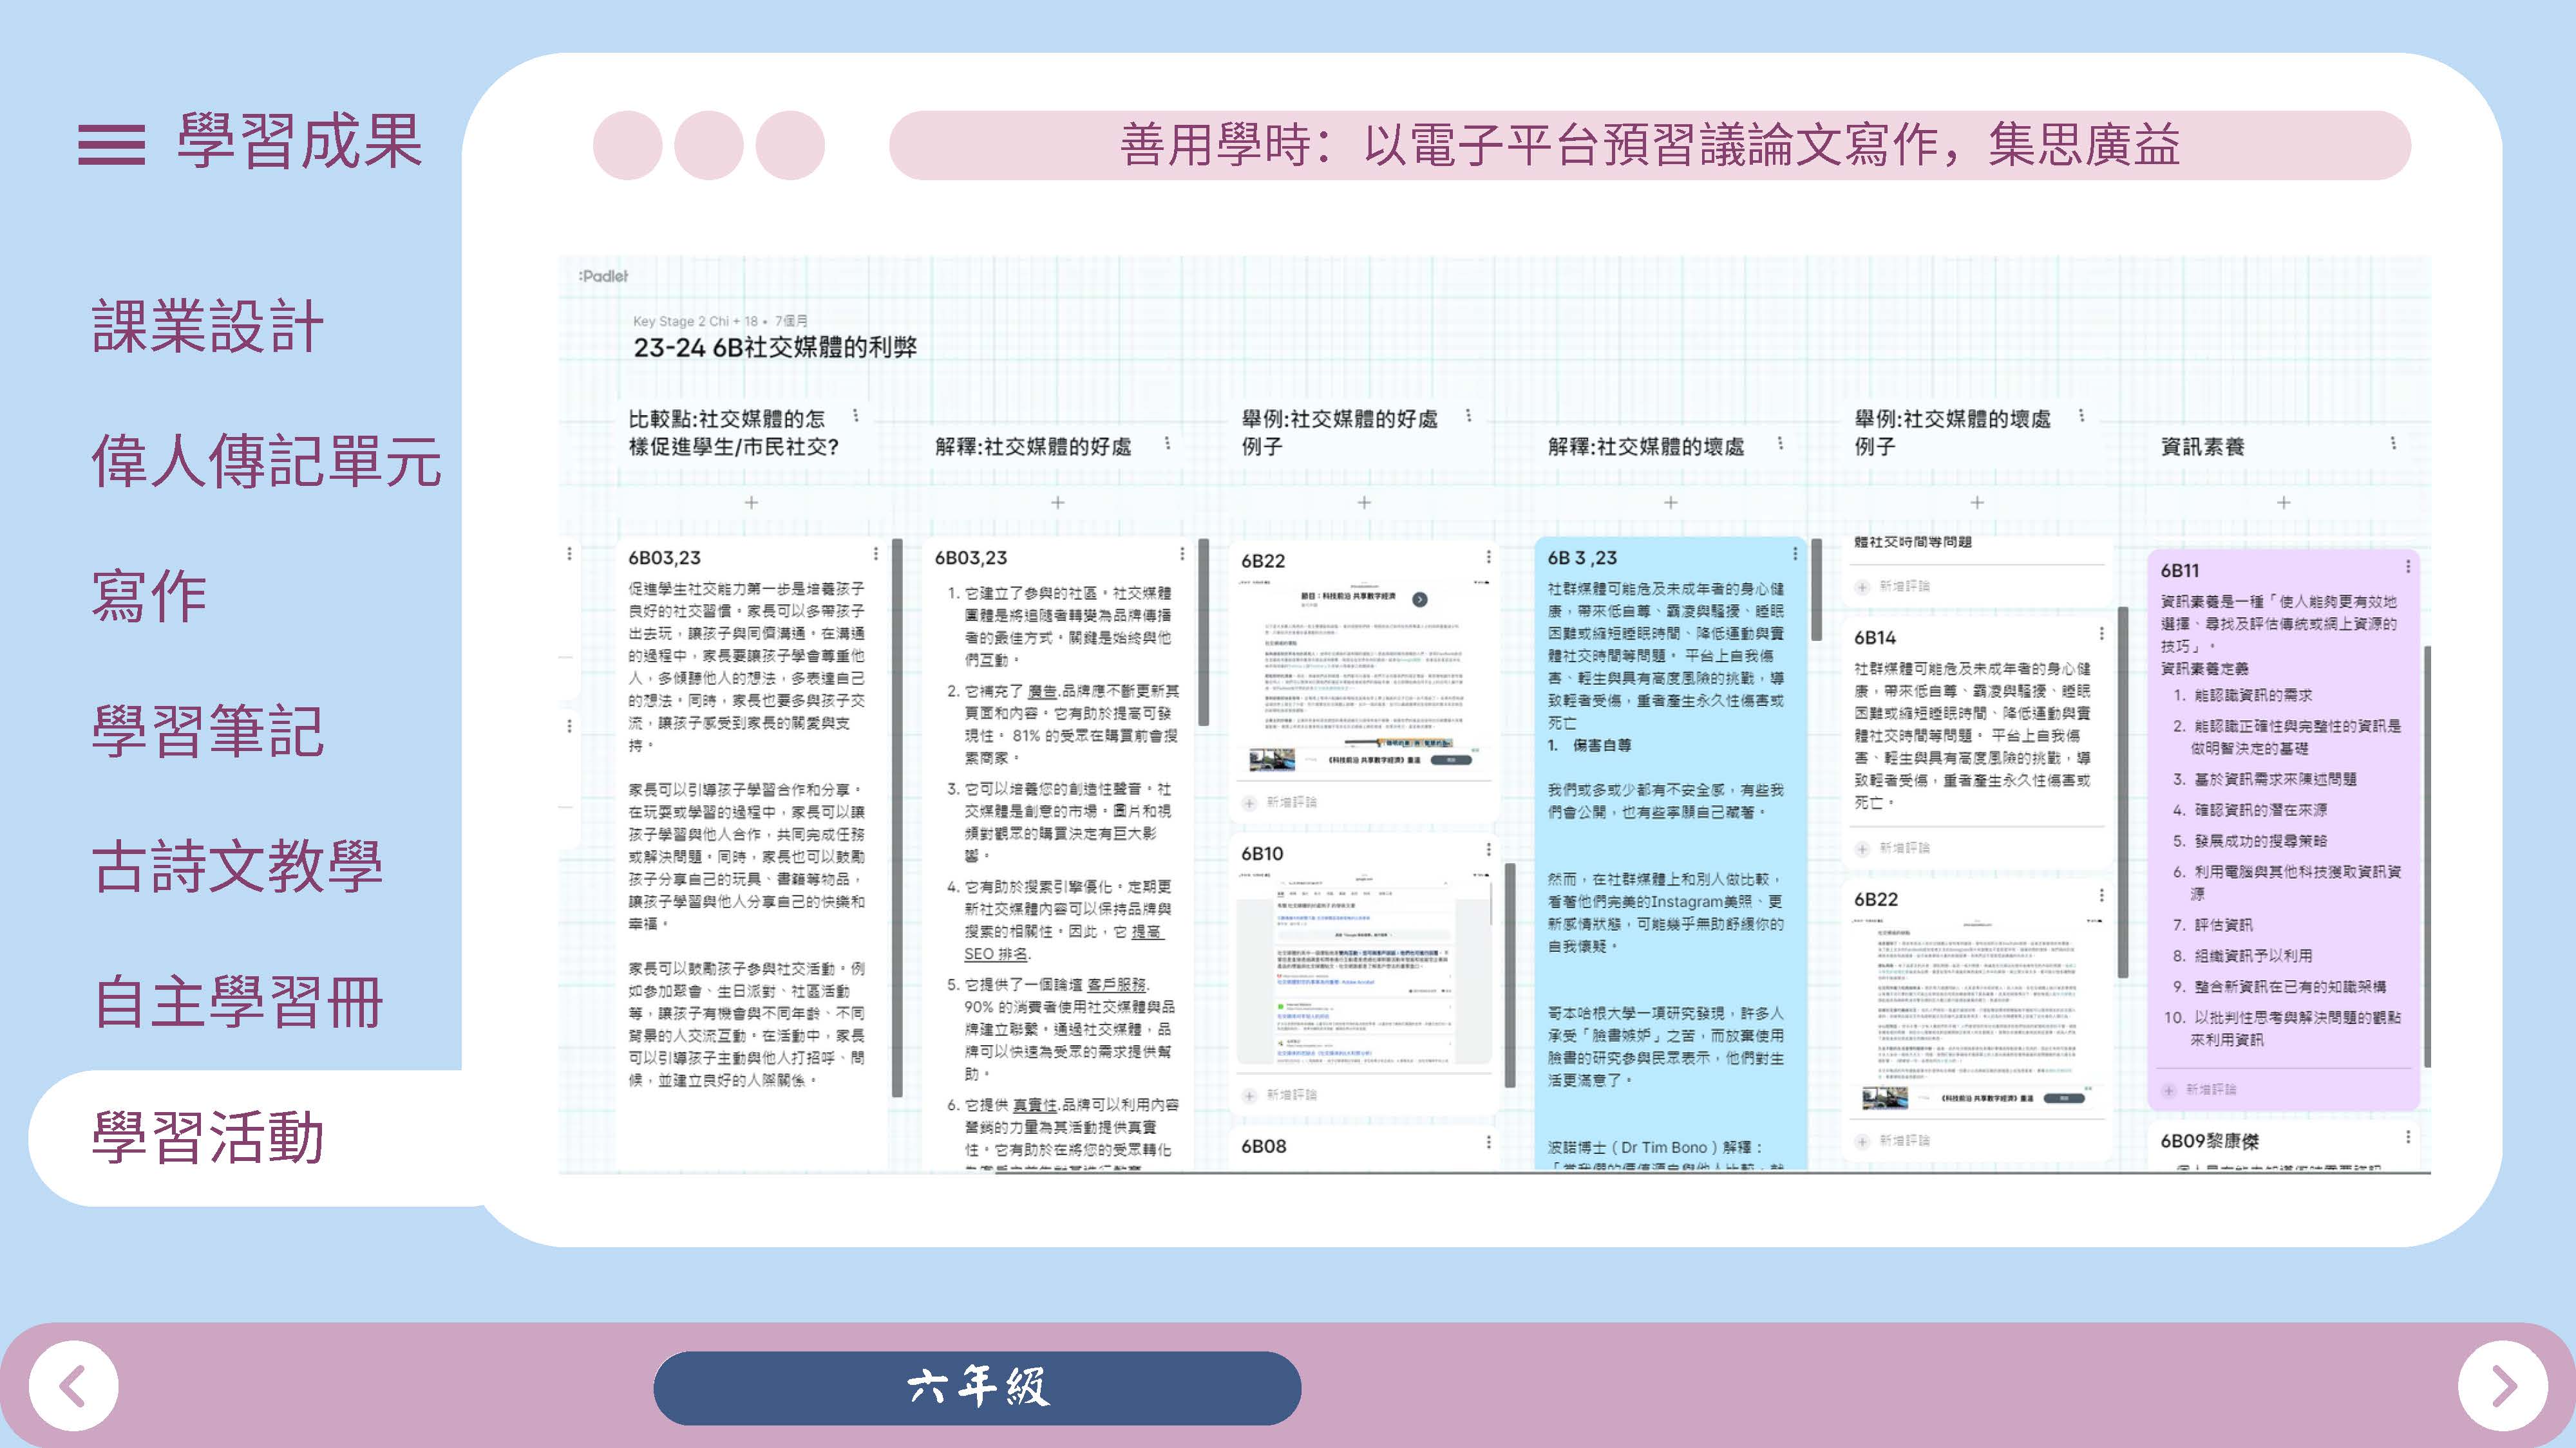Open the menu of 6B03,23 好處 list post
This screenshot has width=2576, height=1448.
click(1182, 553)
